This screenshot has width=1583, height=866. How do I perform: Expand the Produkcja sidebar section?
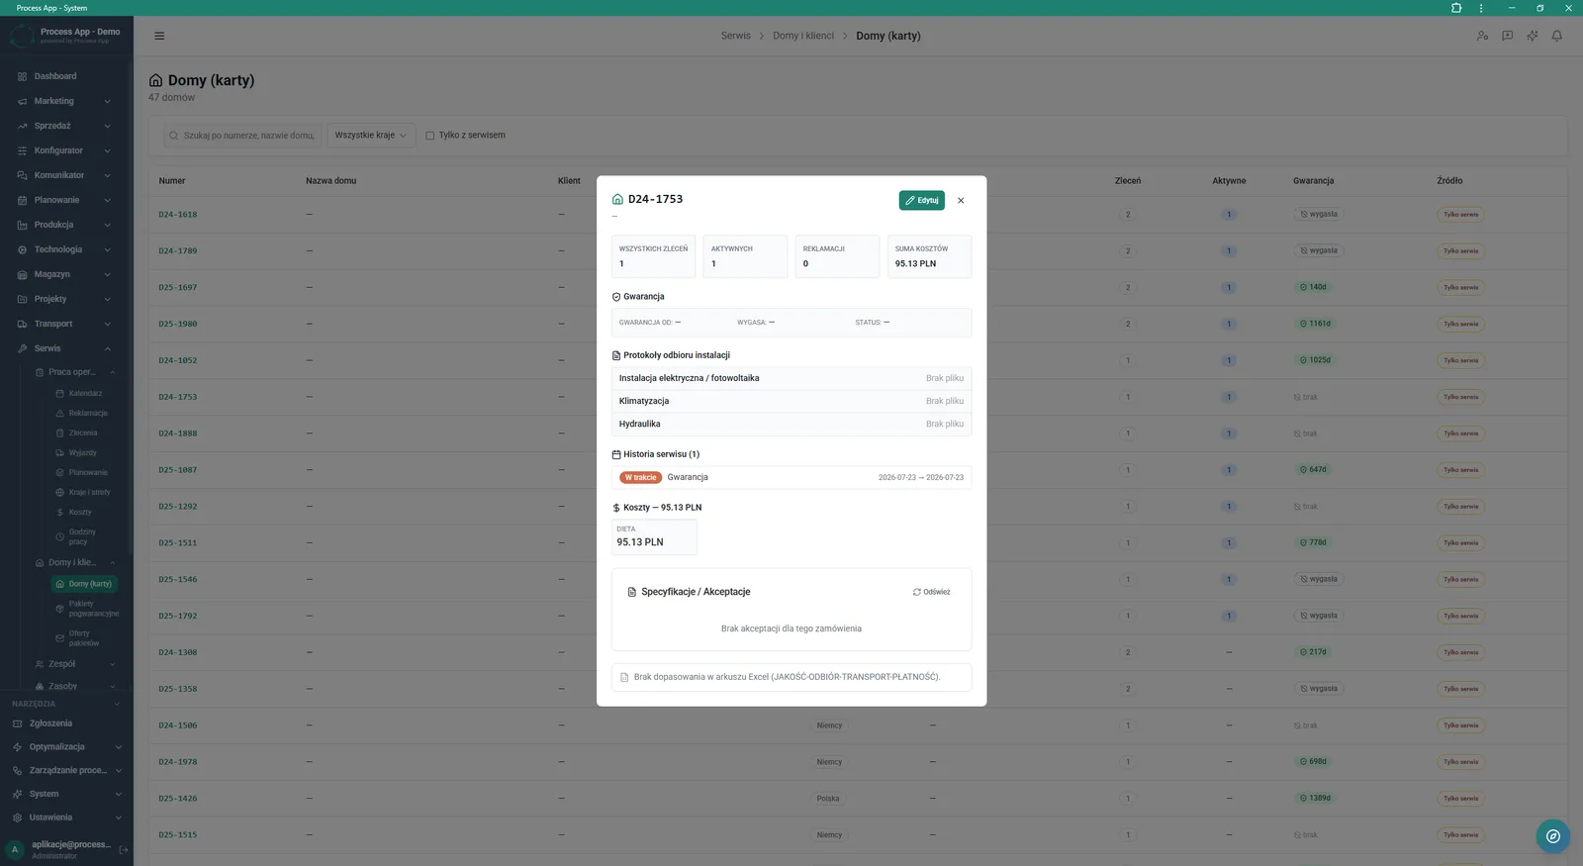[66, 225]
